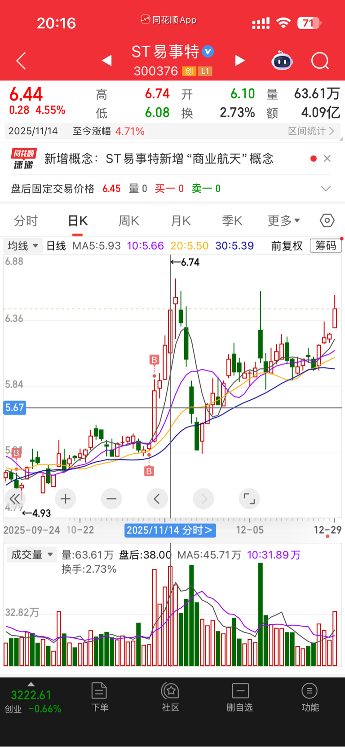Image resolution: width=345 pixels, height=747 pixels.
Task: Open the 2025/11/14 分时 intraday link
Action: (170, 530)
